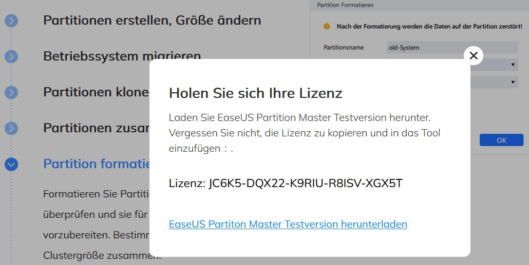Click the OK button in the Partition Formatieren dialog

[501, 140]
